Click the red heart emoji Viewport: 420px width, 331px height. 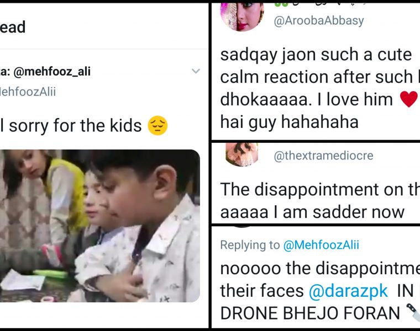point(408,99)
